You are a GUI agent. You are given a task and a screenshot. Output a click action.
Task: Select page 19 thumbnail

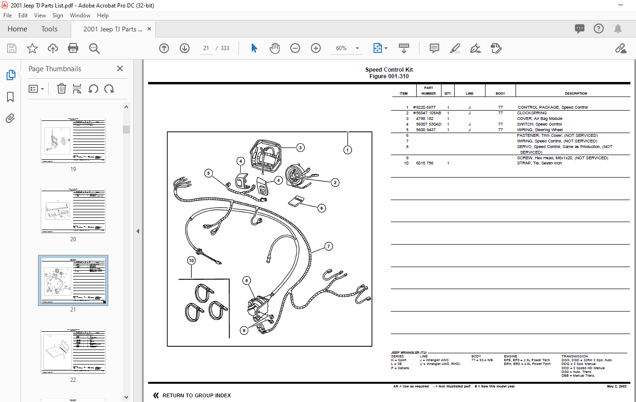point(73,140)
